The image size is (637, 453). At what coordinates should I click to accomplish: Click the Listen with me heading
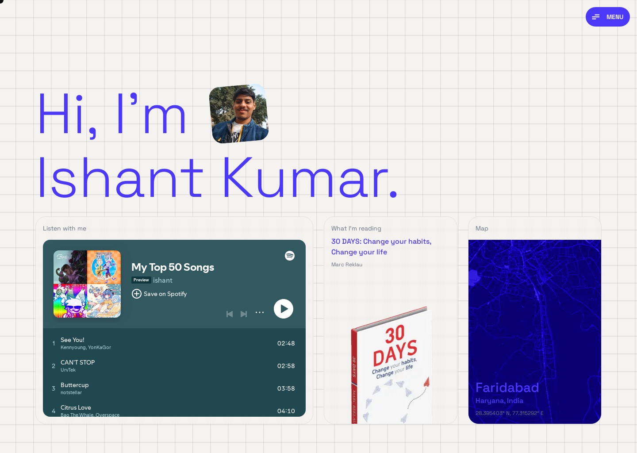65,229
